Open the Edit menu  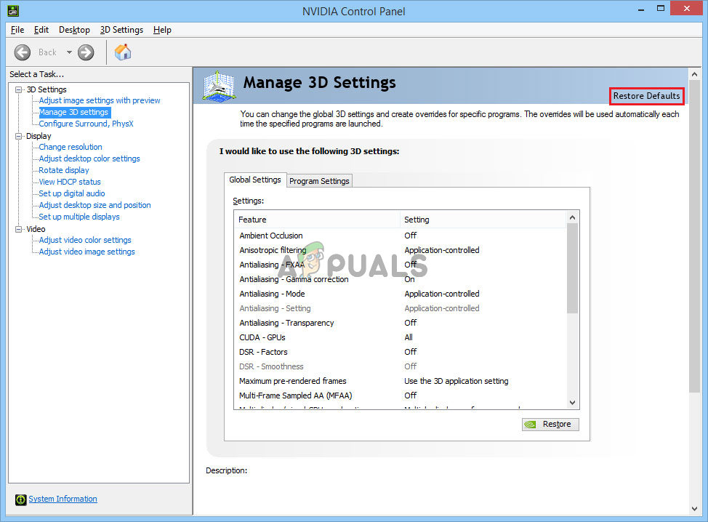[41, 30]
